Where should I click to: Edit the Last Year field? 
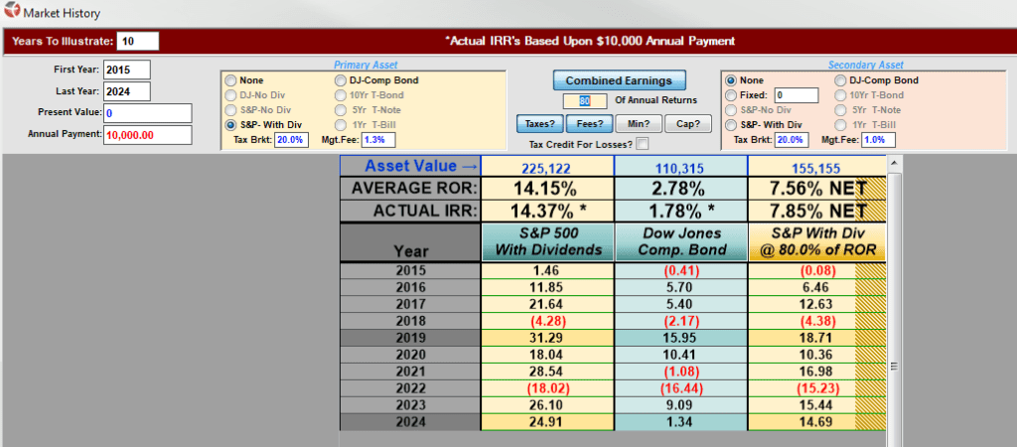(x=127, y=91)
